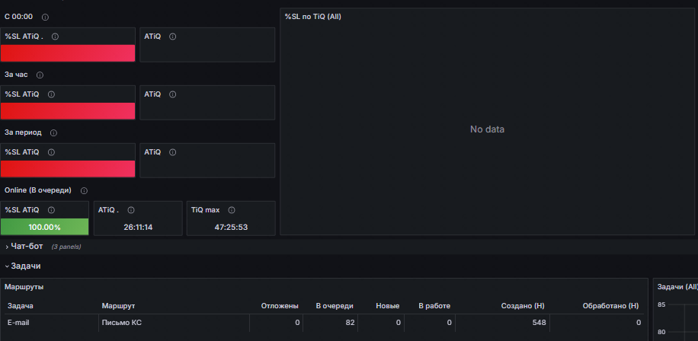Click the 26:11:14 ATiQ value
This screenshot has height=341, width=698.
tap(138, 227)
